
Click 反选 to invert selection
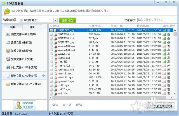(x=79, y=105)
